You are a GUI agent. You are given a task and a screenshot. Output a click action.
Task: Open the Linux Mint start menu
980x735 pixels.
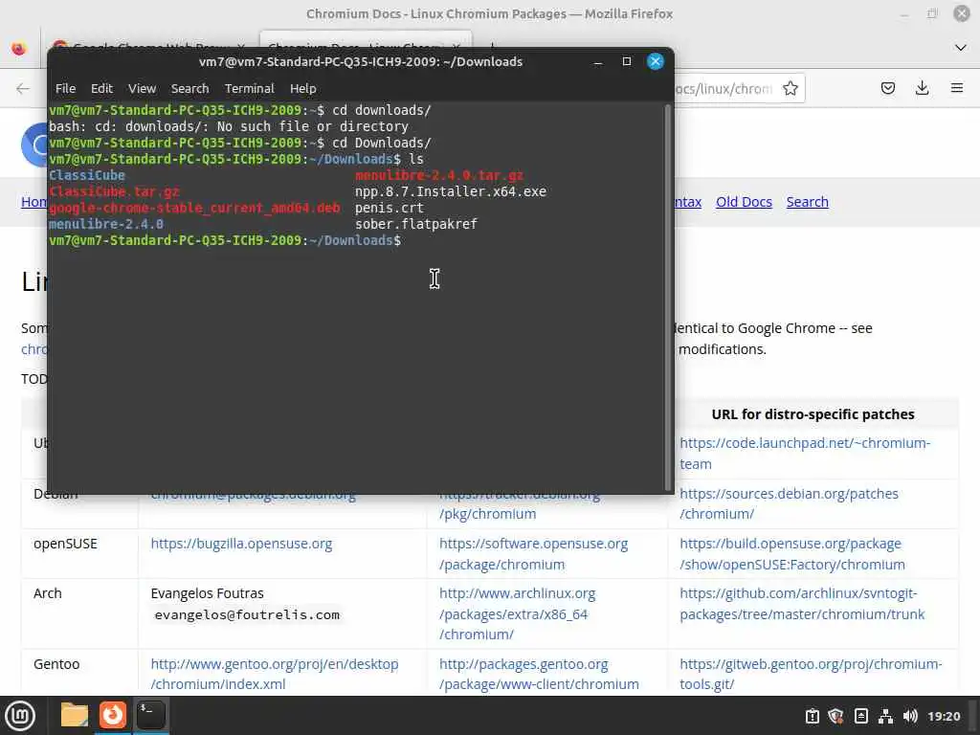20,716
